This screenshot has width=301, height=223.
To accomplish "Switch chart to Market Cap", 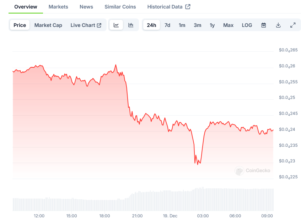I will click(48, 25).
